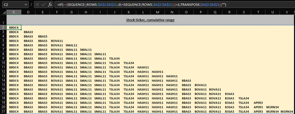The height and width of the screenshot is (114, 295).
Task: Select TSLA34 in cell K10
Action: pos(129,63)
